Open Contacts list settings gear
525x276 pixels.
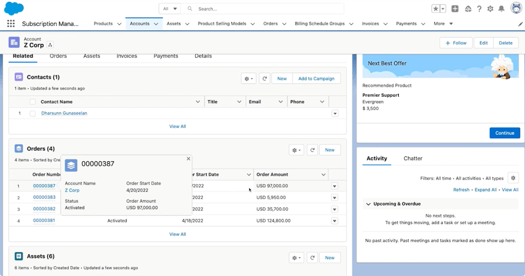(248, 79)
